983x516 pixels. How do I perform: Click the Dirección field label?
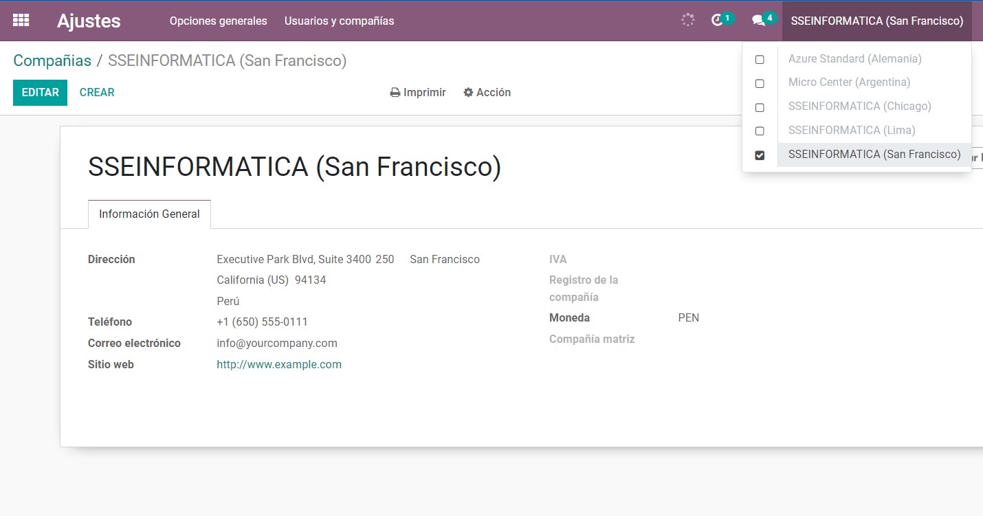click(111, 259)
